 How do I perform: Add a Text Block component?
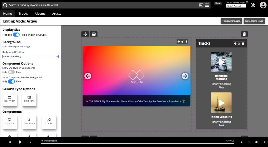pyautogui.click(x=29, y=122)
